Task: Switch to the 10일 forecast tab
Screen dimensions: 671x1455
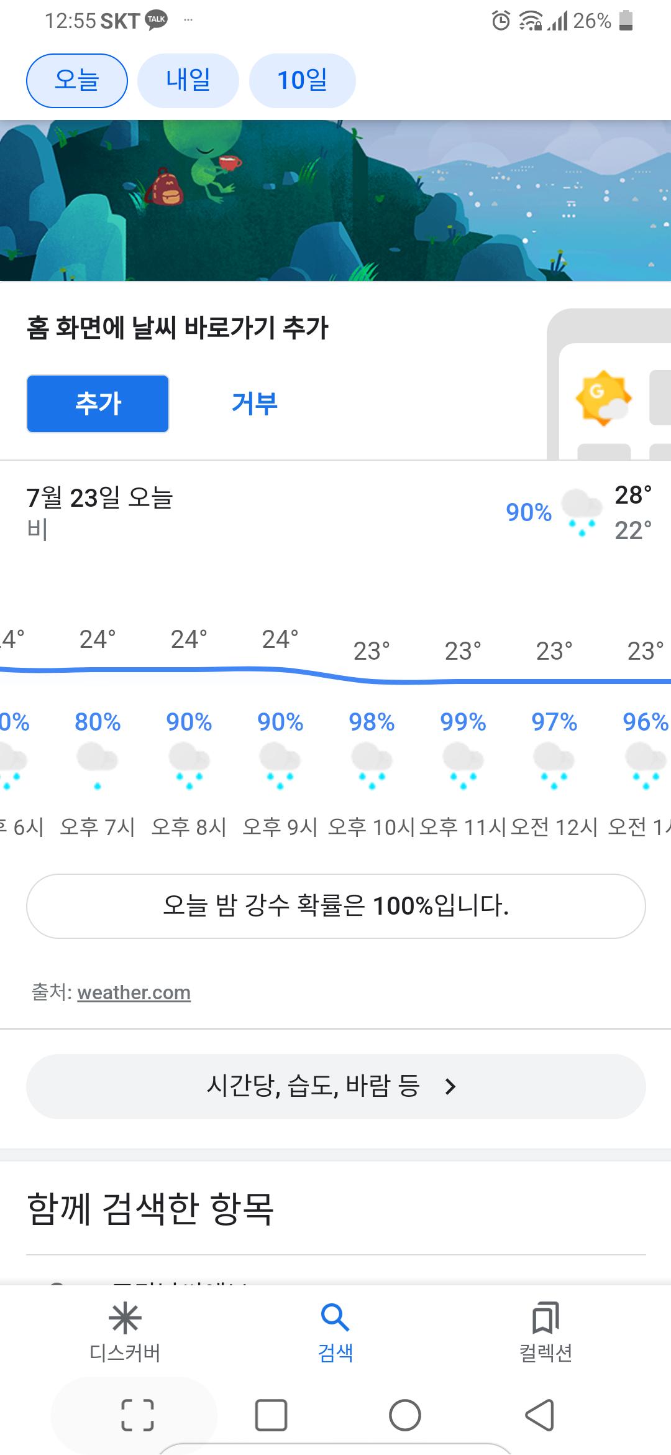Action: click(302, 81)
